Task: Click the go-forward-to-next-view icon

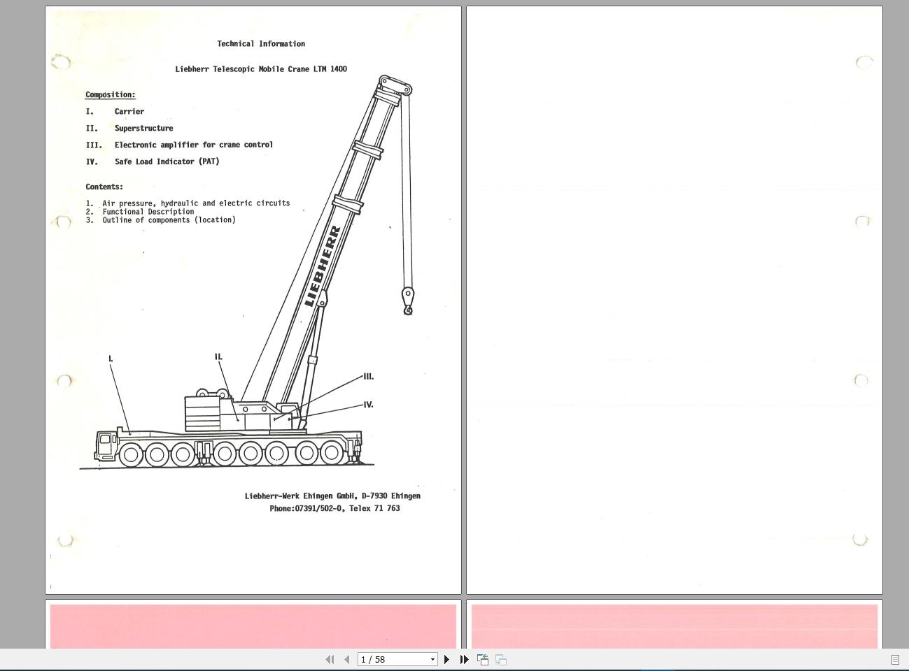Action: point(500,659)
